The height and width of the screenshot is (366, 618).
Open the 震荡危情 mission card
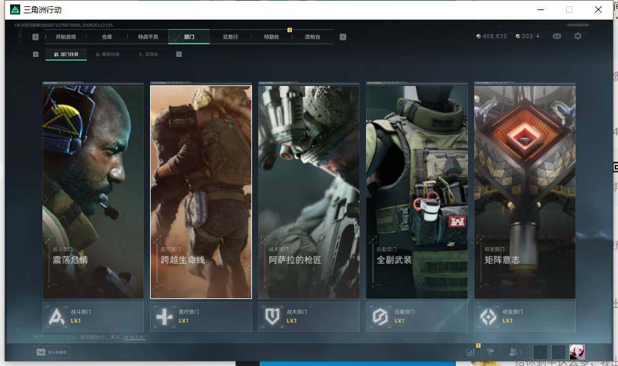tap(93, 192)
